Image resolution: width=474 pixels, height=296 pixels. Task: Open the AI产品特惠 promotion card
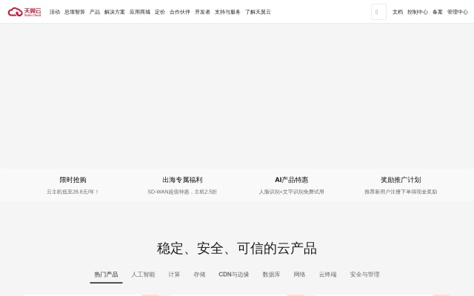pos(291,185)
